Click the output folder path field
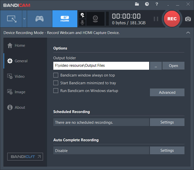The height and width of the screenshot is (170, 194). tap(101, 66)
